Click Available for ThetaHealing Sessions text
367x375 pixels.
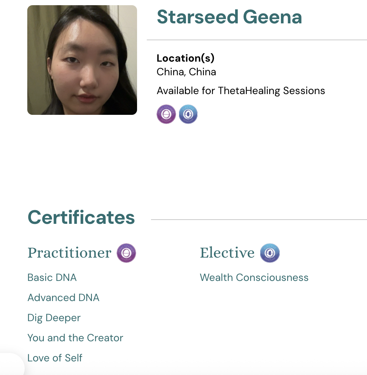tap(241, 91)
